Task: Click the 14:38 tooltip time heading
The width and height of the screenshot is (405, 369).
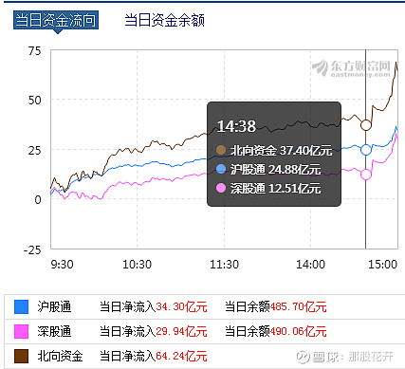Action: coord(236,126)
